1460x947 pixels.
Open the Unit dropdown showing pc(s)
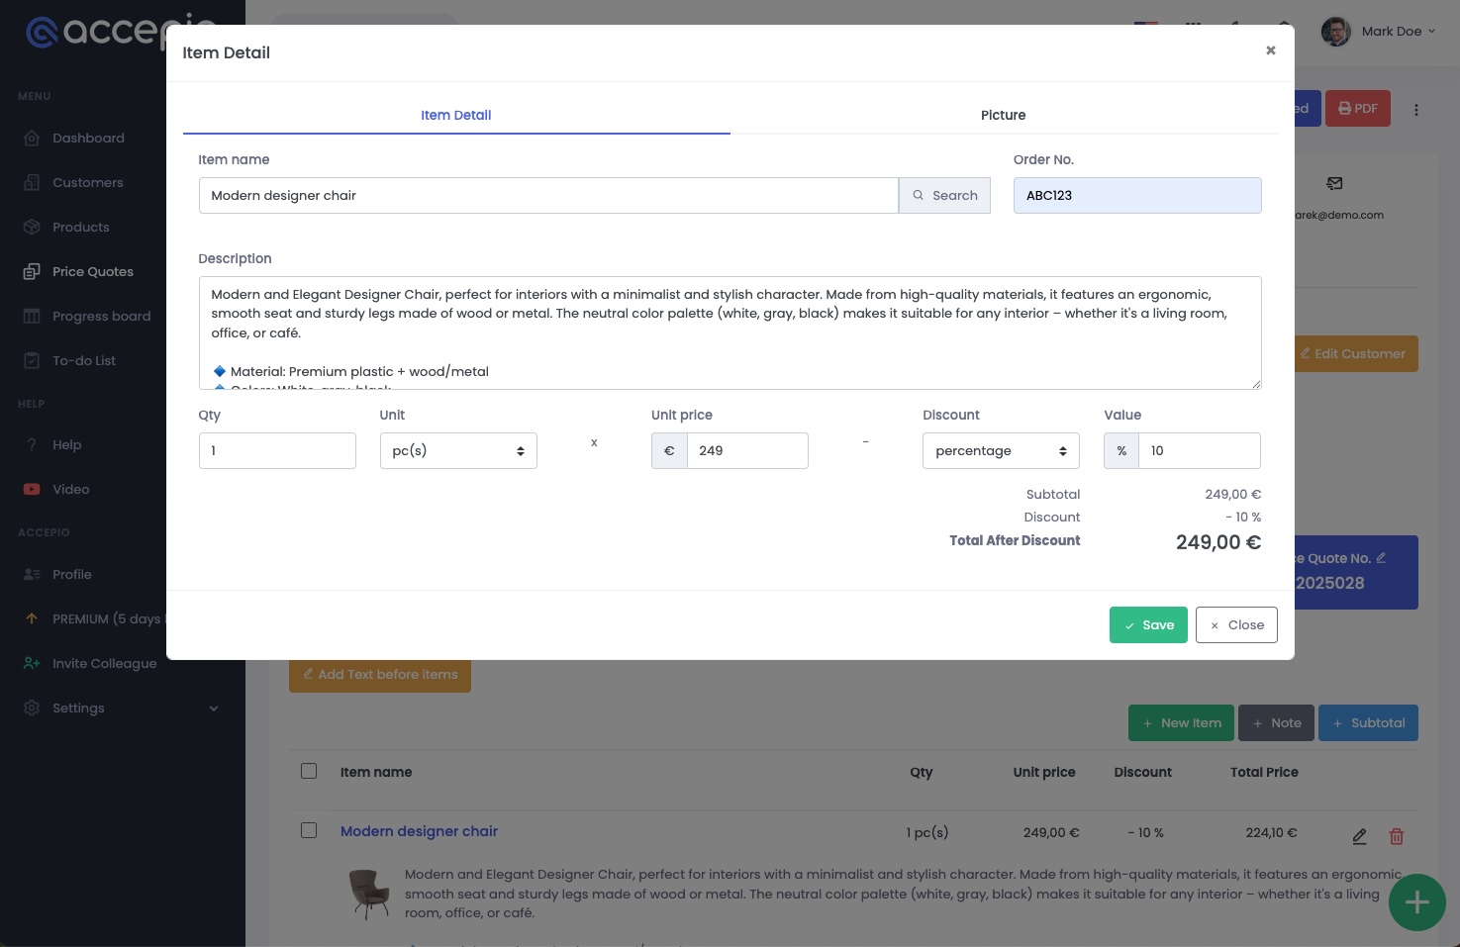(x=457, y=450)
